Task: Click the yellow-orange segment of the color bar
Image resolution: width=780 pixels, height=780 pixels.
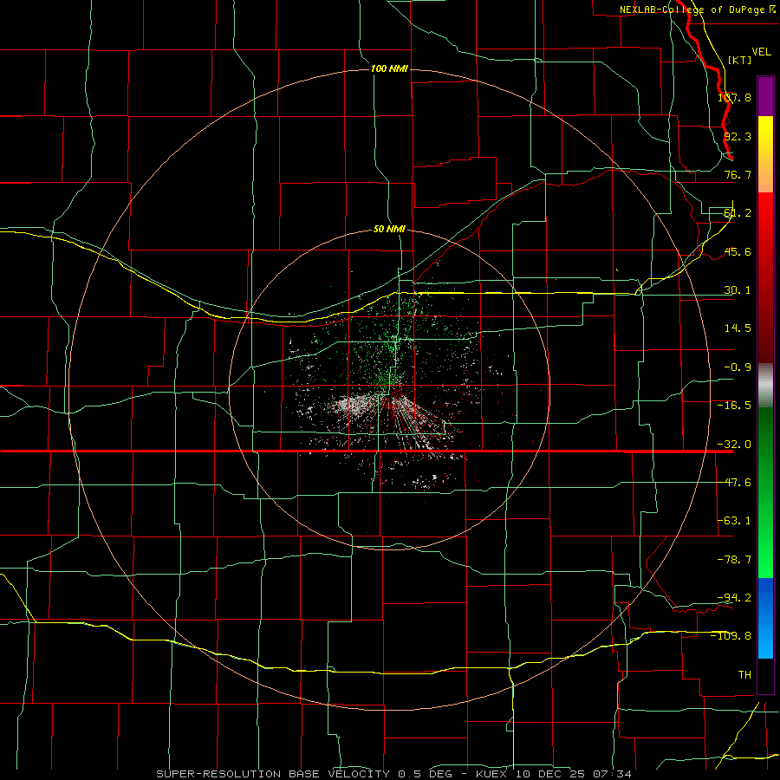Action: coord(765,154)
